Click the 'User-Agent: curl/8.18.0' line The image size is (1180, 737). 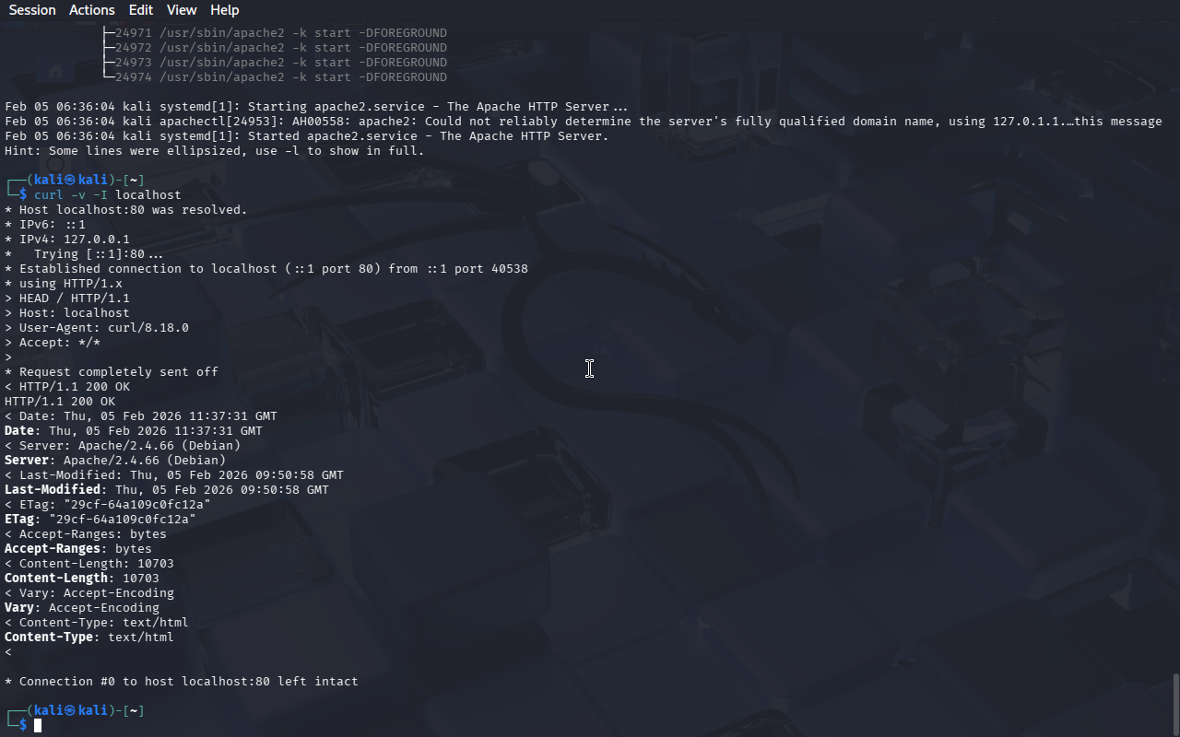[97, 328]
